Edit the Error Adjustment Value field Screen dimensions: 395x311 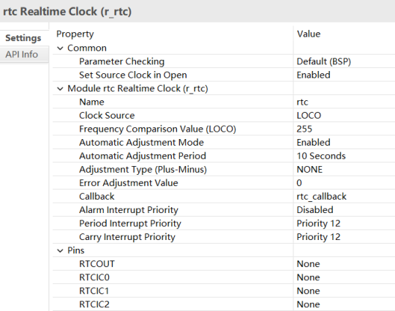click(x=344, y=183)
